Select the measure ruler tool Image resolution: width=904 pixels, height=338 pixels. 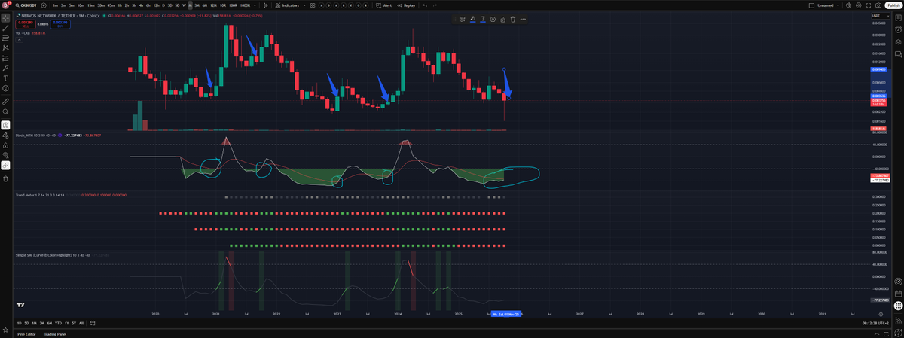coord(5,101)
